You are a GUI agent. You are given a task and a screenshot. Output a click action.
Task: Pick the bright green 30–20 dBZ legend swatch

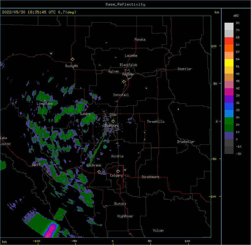(x=229, y=121)
